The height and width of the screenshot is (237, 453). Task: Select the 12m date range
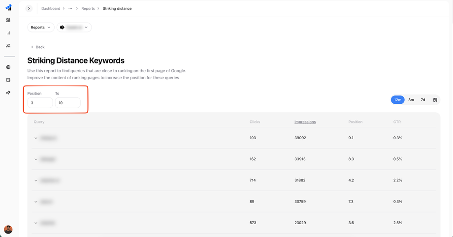[398, 100]
